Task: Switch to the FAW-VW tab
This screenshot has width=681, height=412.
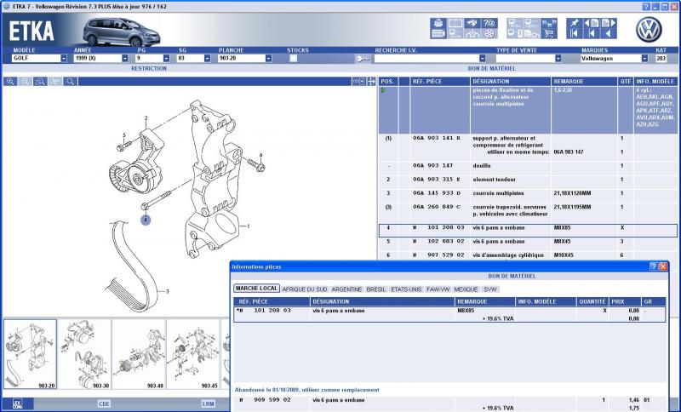Action: pyautogui.click(x=438, y=289)
